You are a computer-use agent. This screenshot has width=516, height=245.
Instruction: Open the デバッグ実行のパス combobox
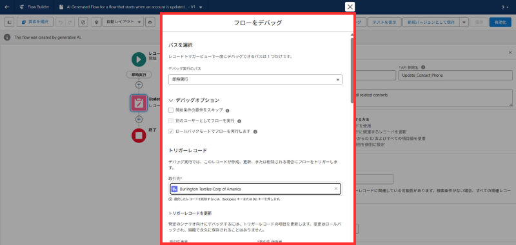click(255, 79)
